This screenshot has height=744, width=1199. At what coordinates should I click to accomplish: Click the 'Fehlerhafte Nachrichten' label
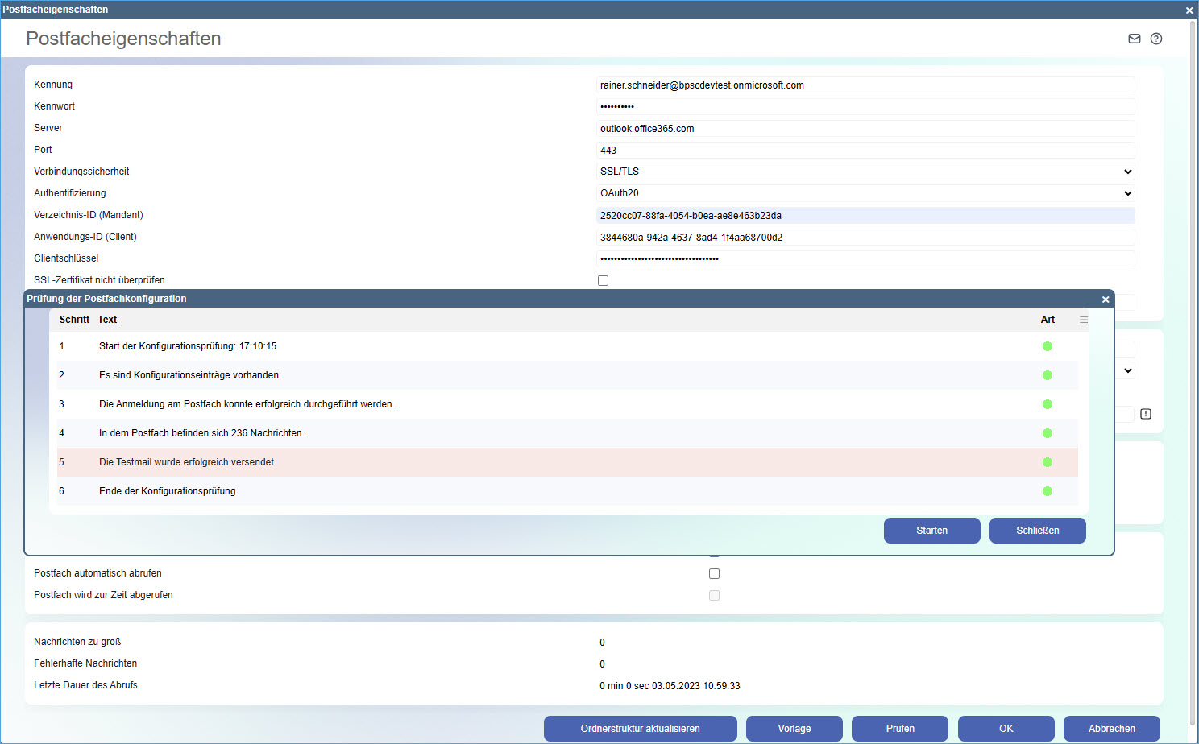pyautogui.click(x=85, y=663)
